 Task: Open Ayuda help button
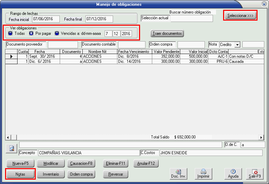coord(233,174)
